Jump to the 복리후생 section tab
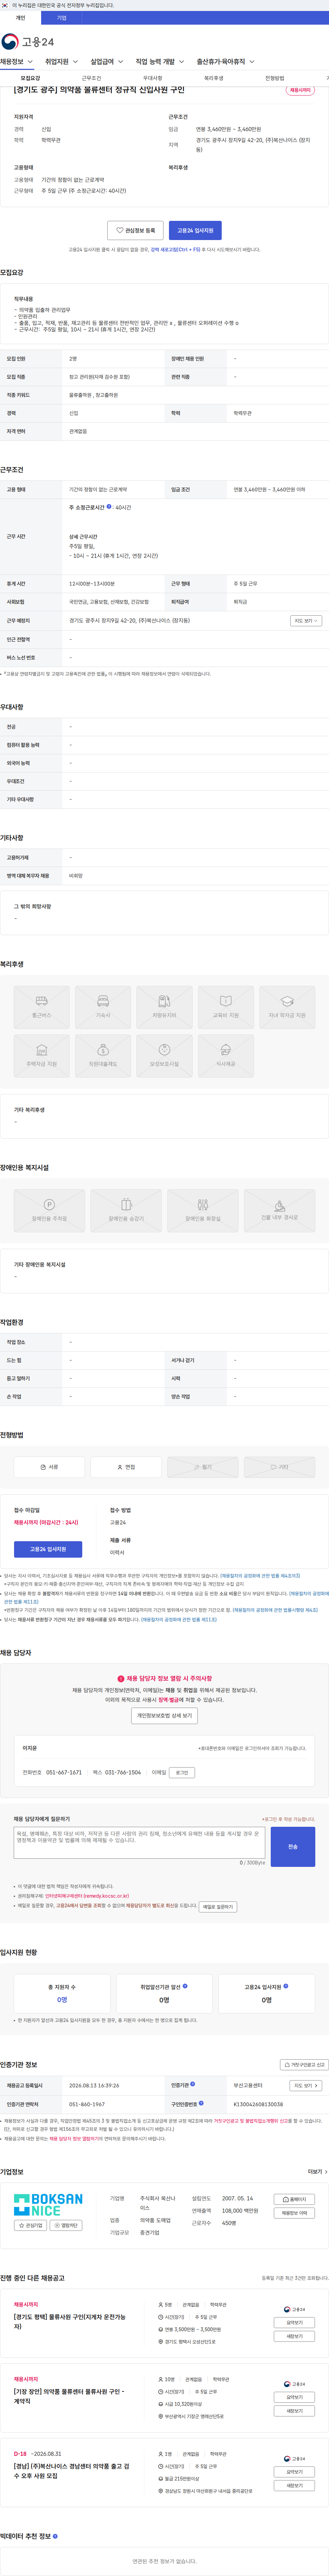329x2576 pixels. [x=213, y=78]
